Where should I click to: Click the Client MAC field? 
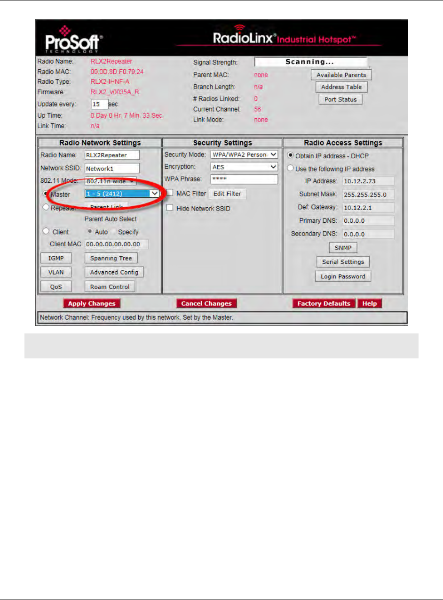click(116, 244)
